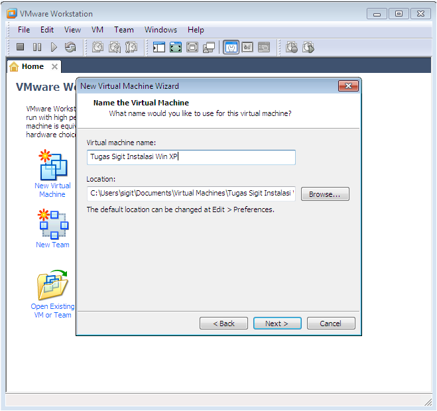Viewport: 437px width, 411px height.
Task: Click the Revert to Snapshot toolbar icon
Action: point(115,47)
